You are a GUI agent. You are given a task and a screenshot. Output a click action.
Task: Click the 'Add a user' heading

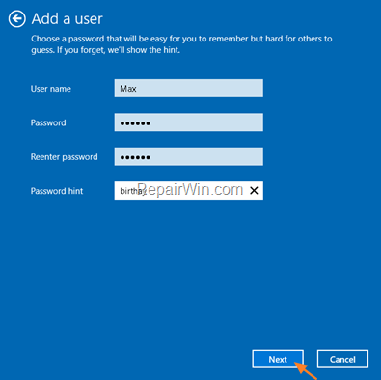click(67, 18)
